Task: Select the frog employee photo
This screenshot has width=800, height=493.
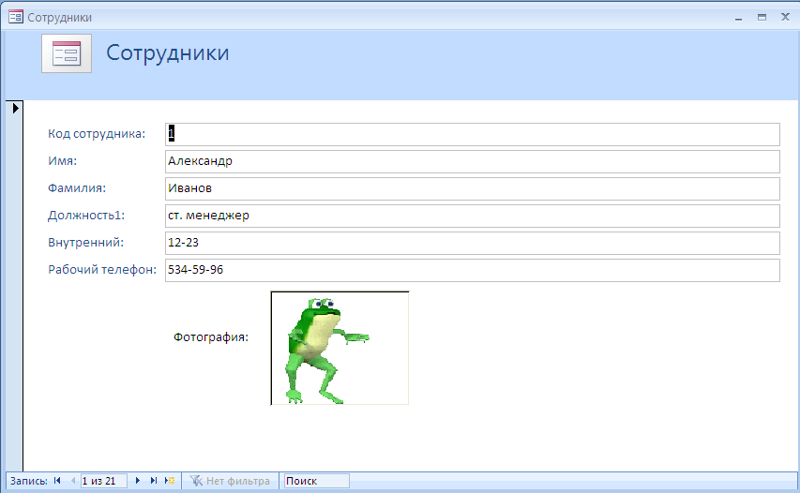Action: (x=340, y=349)
